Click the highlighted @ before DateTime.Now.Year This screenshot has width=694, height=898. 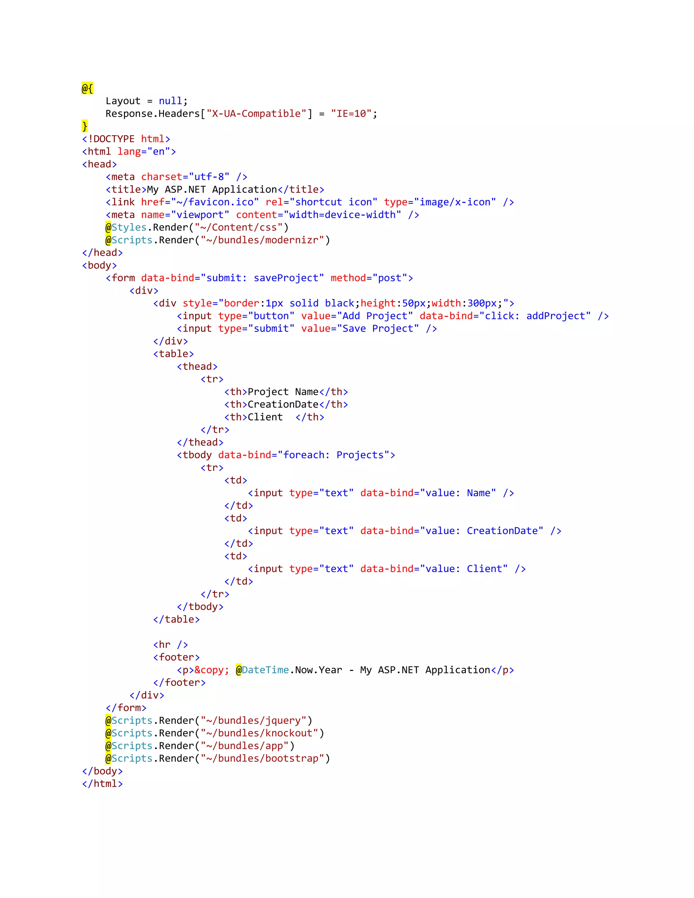coord(239,670)
